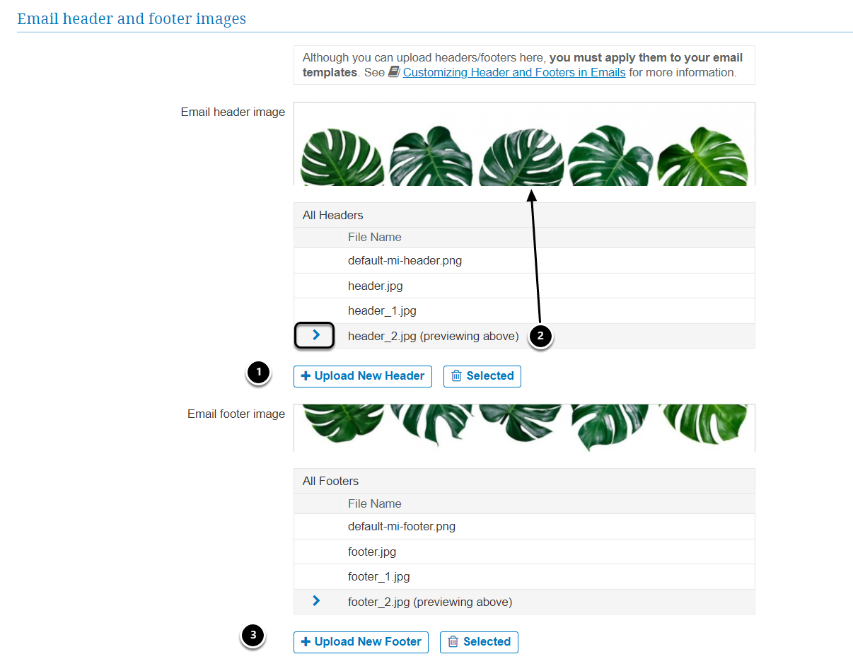Click the chevron beside header_2.jpg
Screen dimensions: 853x659
tap(316, 335)
